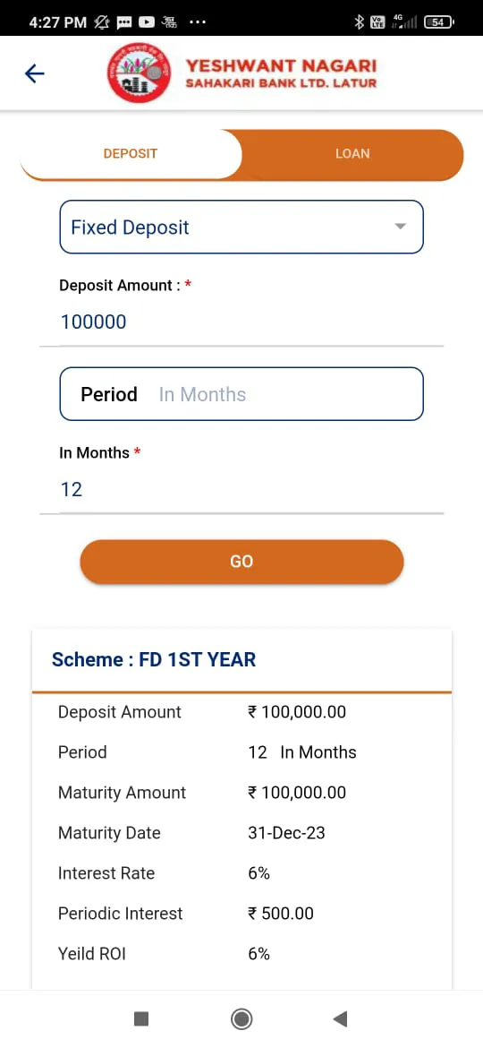Click the GO button

(x=241, y=562)
